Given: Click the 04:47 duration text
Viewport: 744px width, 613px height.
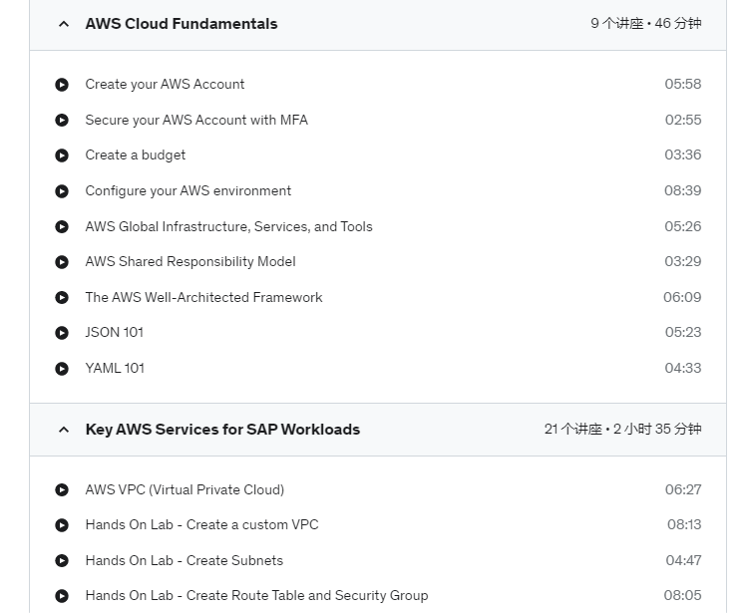Looking at the screenshot, I should coord(683,560).
